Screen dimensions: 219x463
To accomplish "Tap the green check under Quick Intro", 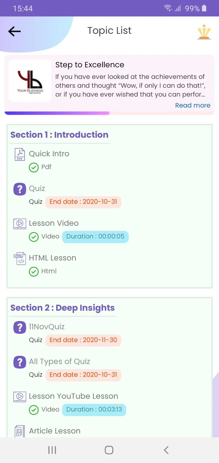I will (33, 167).
